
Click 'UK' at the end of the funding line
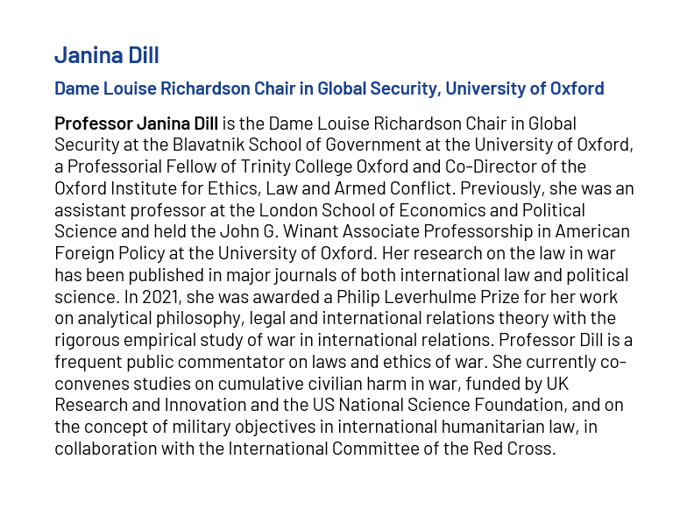coord(557,384)
